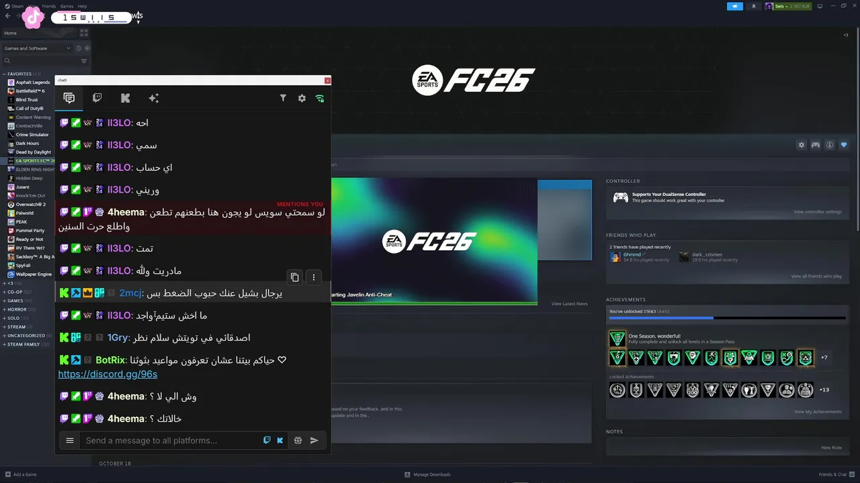
Task: Click the New Note button
Action: pyautogui.click(x=831, y=447)
